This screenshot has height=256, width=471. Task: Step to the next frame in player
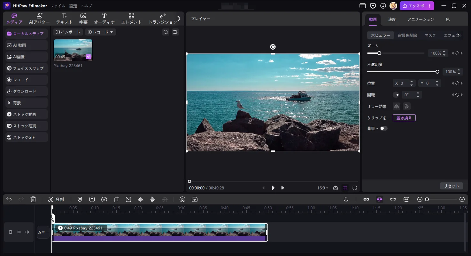click(x=282, y=188)
